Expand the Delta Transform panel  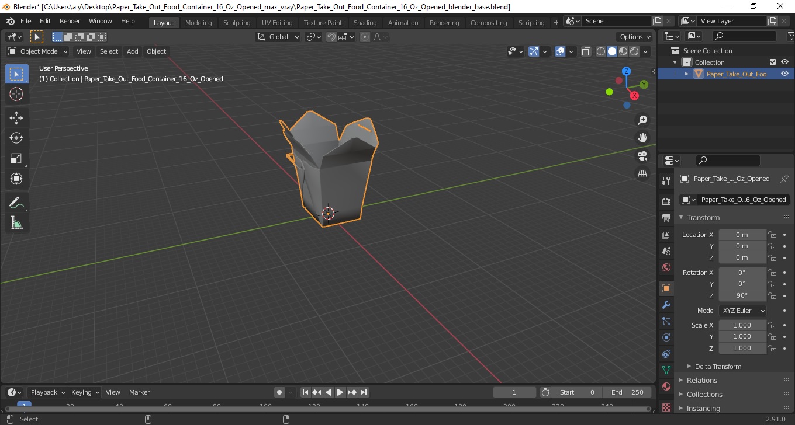coord(718,367)
